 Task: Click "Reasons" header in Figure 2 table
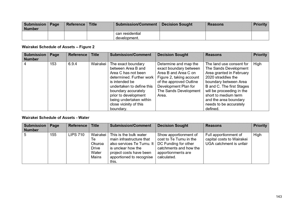coord(228,57)
